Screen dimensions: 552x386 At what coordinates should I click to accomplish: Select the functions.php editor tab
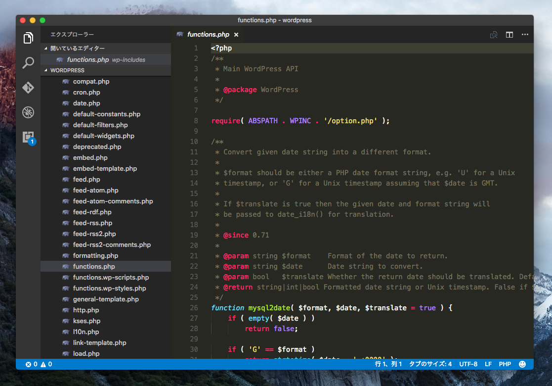pos(208,35)
